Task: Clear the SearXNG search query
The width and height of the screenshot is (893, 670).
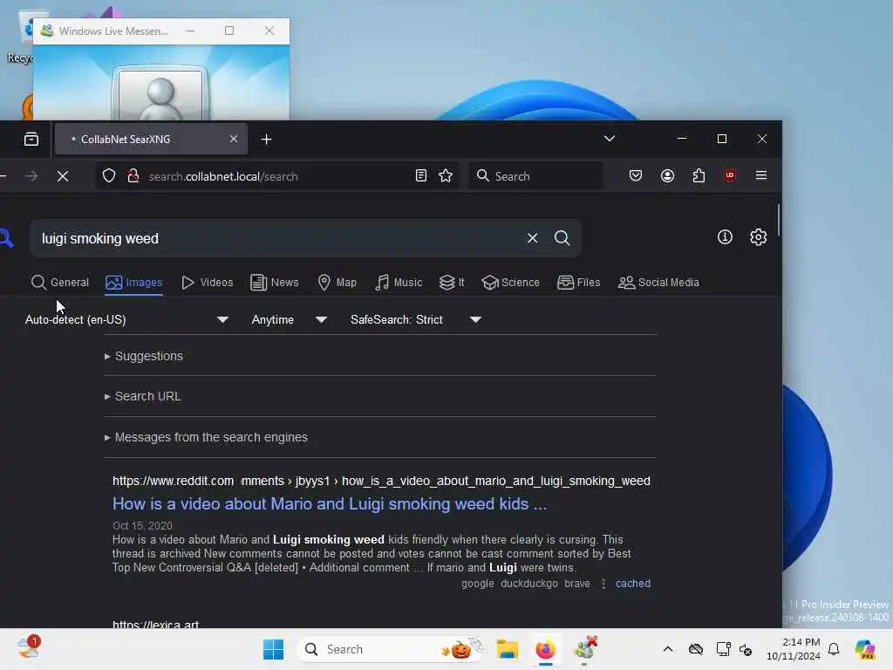Action: pyautogui.click(x=532, y=238)
